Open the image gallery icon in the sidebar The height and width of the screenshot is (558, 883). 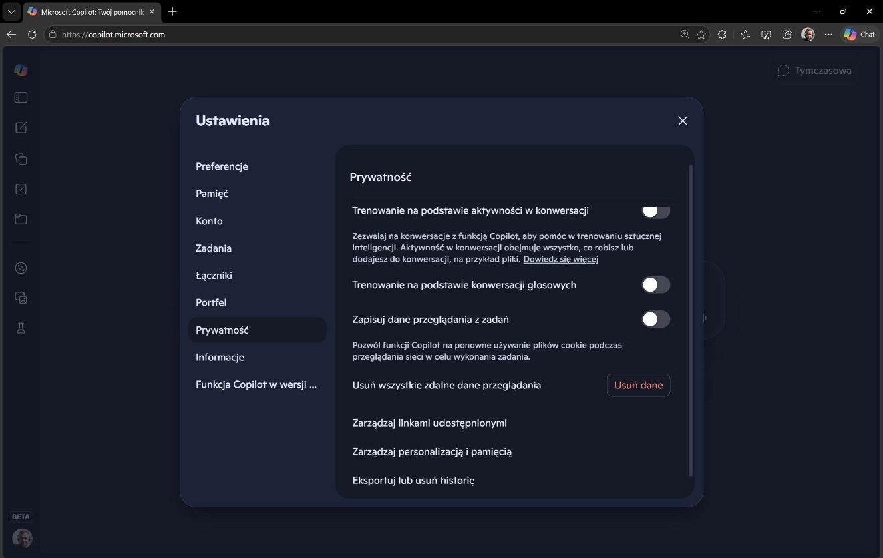pyautogui.click(x=21, y=298)
